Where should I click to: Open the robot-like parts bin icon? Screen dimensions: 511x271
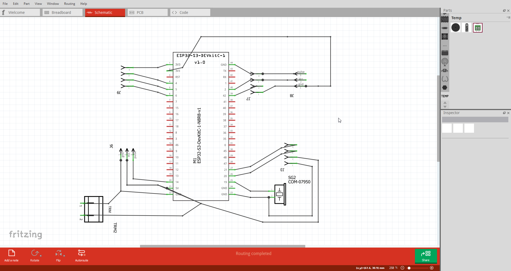[x=445, y=71]
